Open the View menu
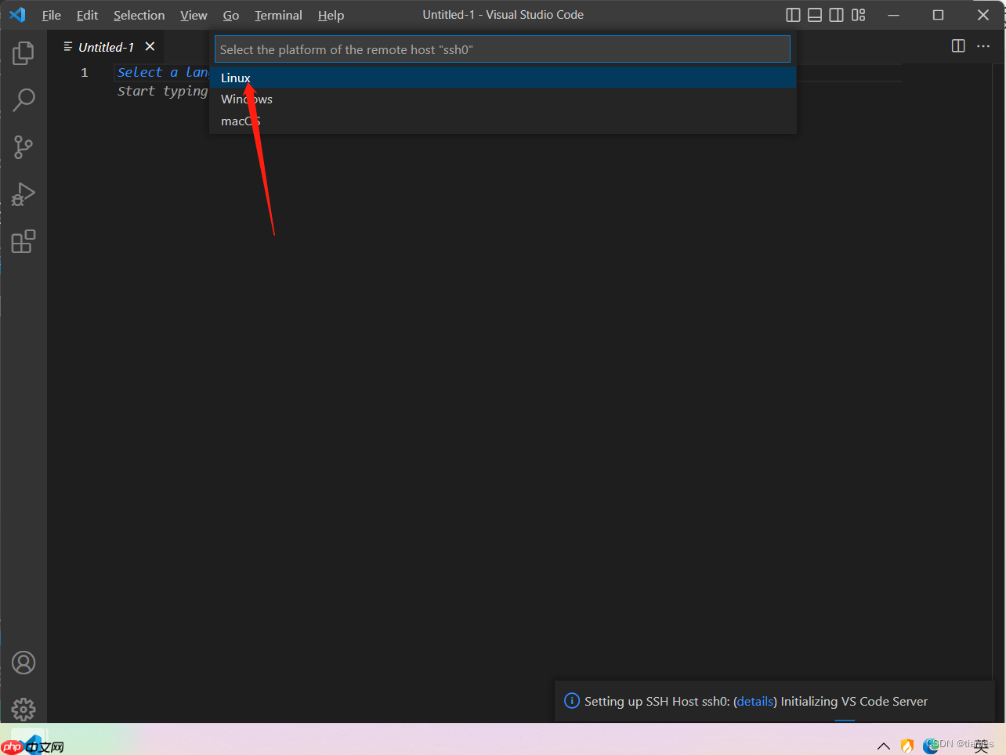1006x755 pixels. click(194, 15)
